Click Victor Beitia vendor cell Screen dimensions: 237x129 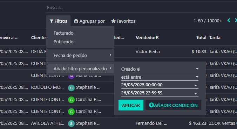[x=148, y=51]
